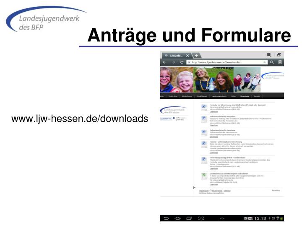Click Word icon for Freistellungsantrag
Image resolution: width=302 pixels, height=226 pixels.
(204, 160)
